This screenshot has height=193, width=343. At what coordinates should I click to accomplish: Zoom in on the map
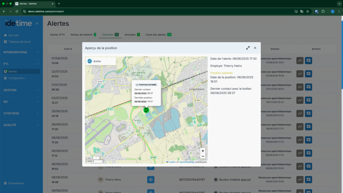tap(203, 151)
